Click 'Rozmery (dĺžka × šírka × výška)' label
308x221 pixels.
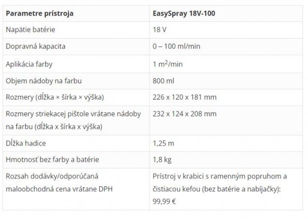click(55, 97)
